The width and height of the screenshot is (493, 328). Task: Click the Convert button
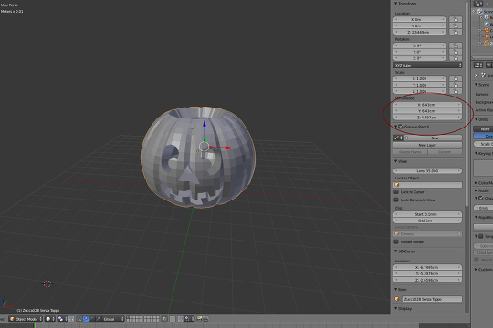445,152
